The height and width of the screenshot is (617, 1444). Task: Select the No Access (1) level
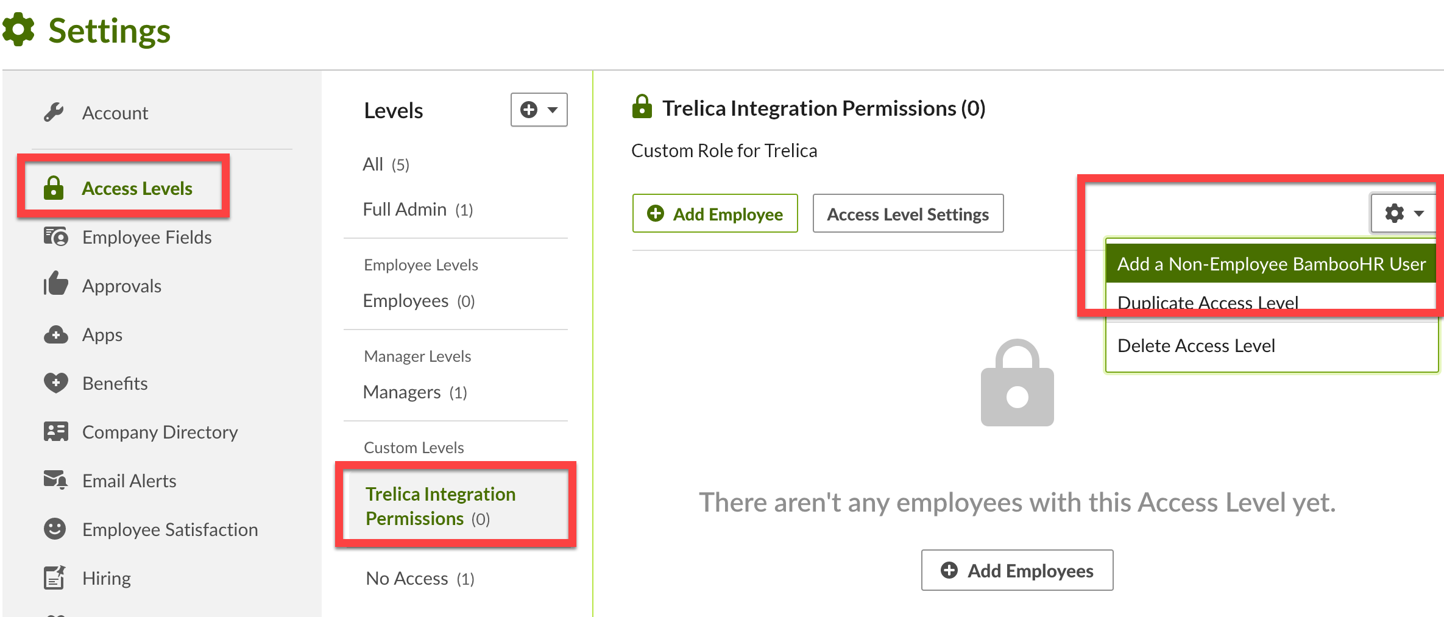click(420, 578)
